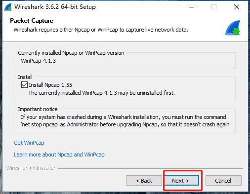Minimize the Wireshark Setup window
Viewport: 250px width, 194px height.
pyautogui.click(x=192, y=7)
